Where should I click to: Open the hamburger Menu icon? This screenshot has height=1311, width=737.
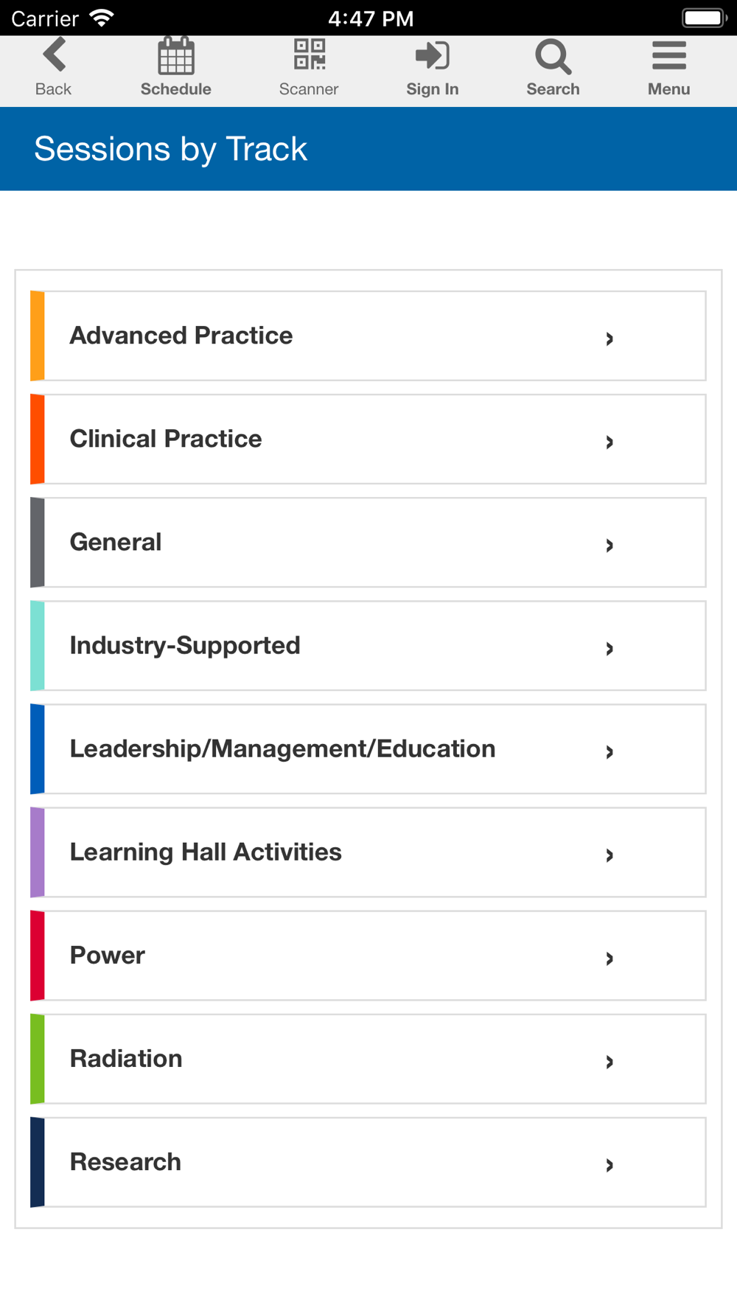[x=669, y=55]
